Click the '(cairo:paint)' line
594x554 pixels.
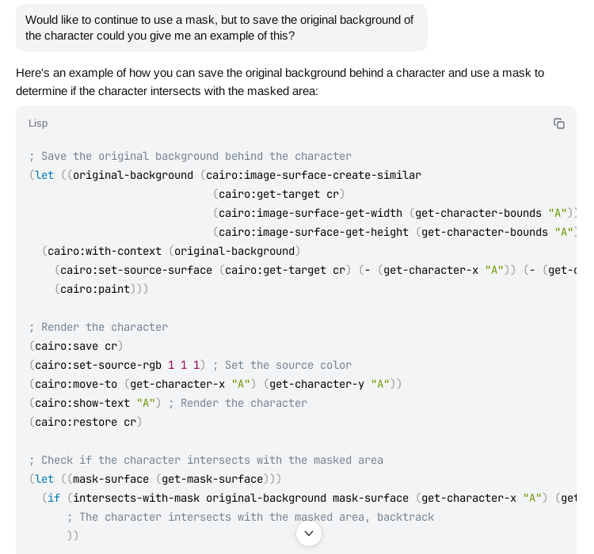(x=101, y=289)
